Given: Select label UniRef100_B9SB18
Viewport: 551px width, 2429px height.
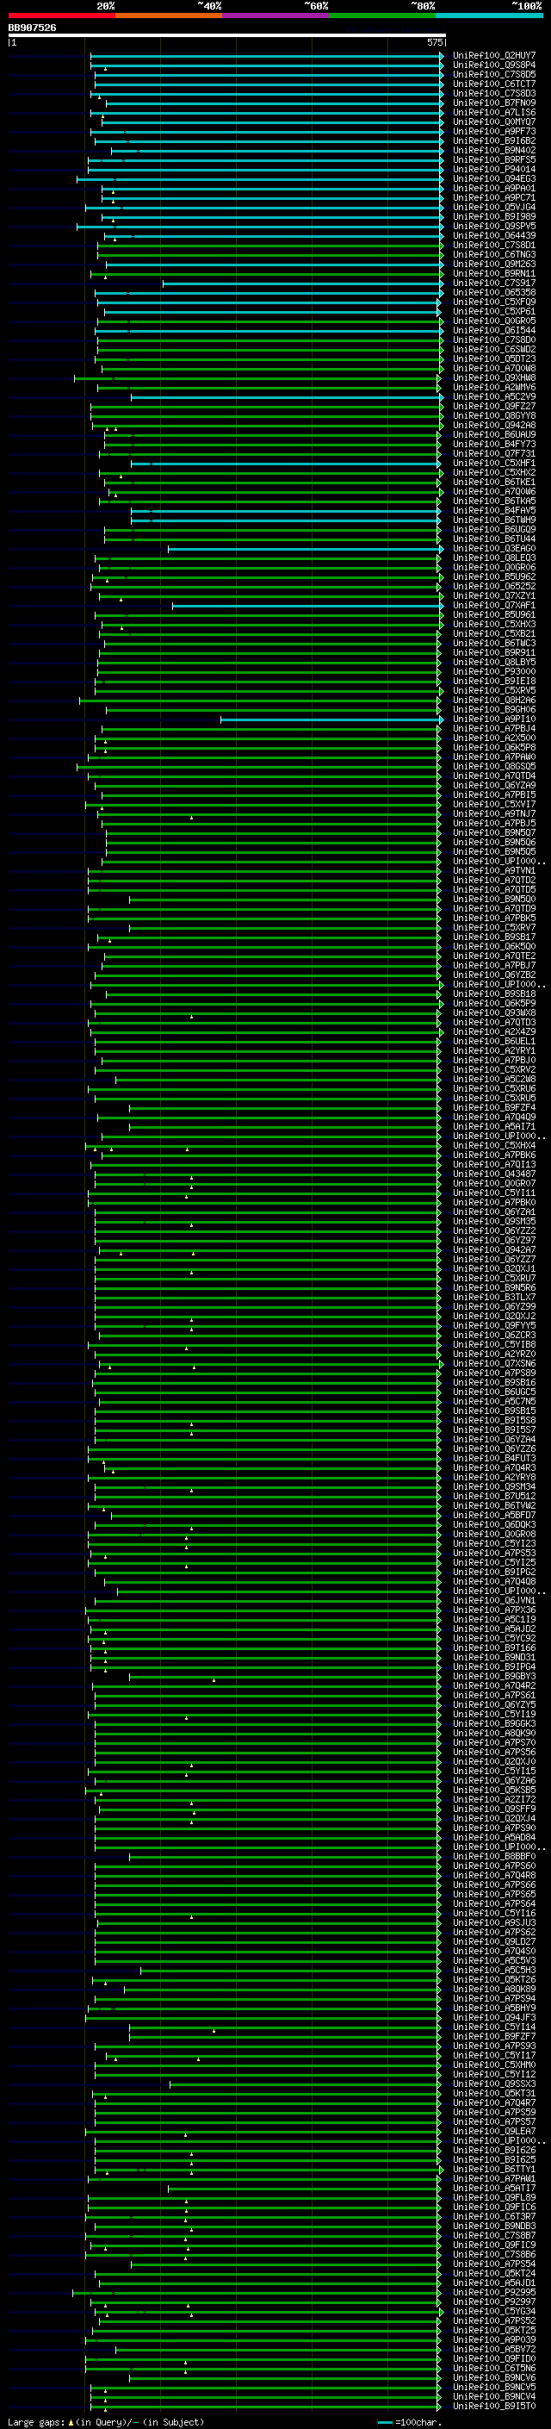Looking at the screenshot, I should pyautogui.click(x=493, y=993).
